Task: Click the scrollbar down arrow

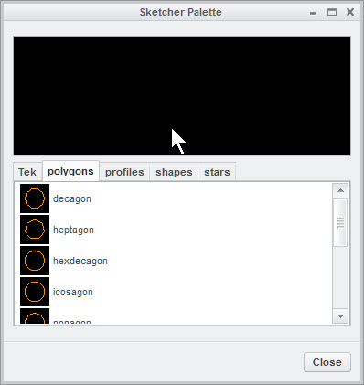Action: pyautogui.click(x=340, y=316)
